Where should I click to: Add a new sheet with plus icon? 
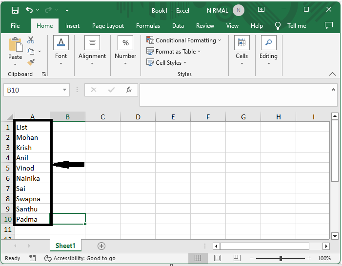tap(101, 246)
